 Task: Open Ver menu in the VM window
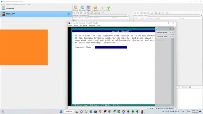81,26
